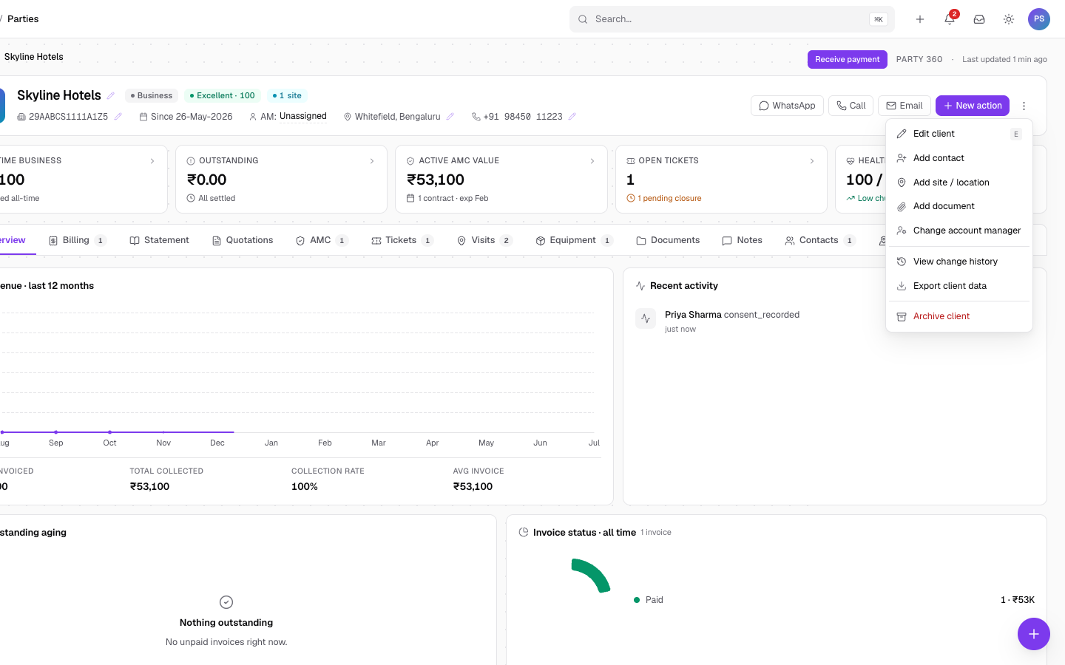Click the Invoice status pie icon
1065x665 pixels.
(x=524, y=532)
